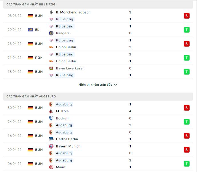Click the Bayern Munich crest icon
Screen dimensions: 197x172
[51, 146]
